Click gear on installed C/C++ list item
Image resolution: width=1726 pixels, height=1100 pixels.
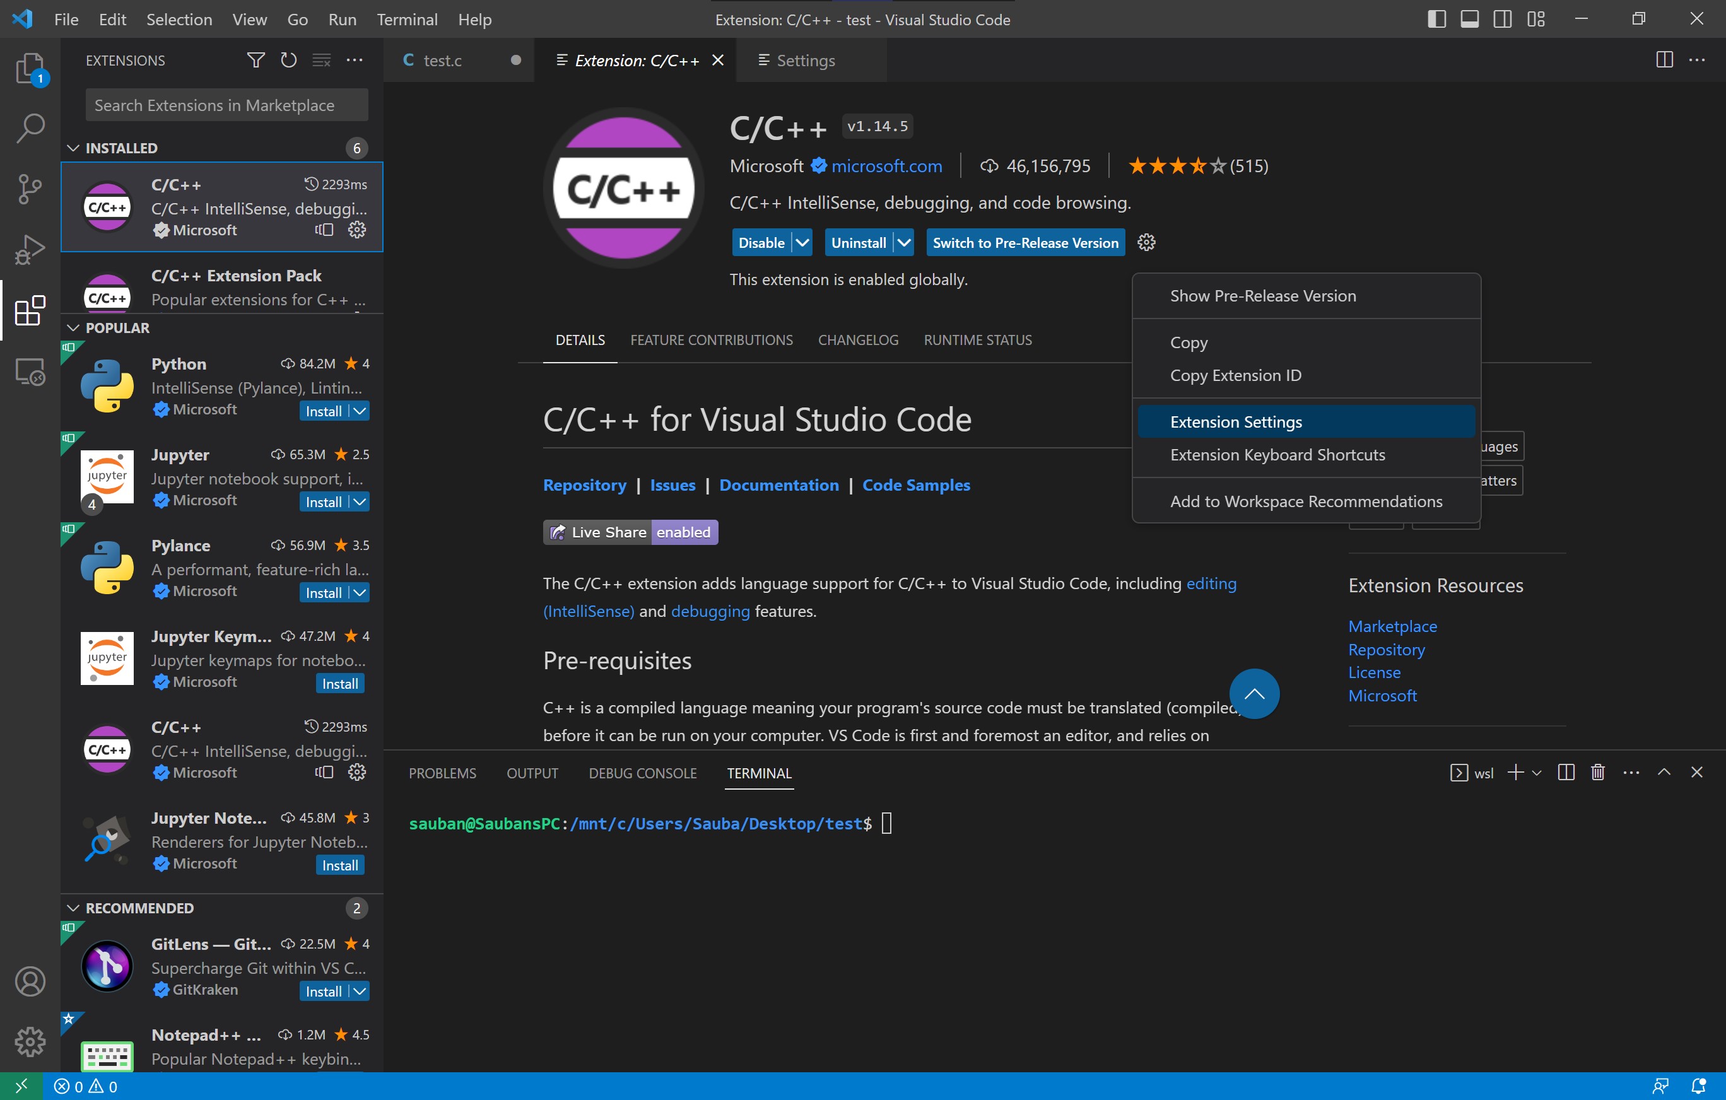(x=356, y=230)
